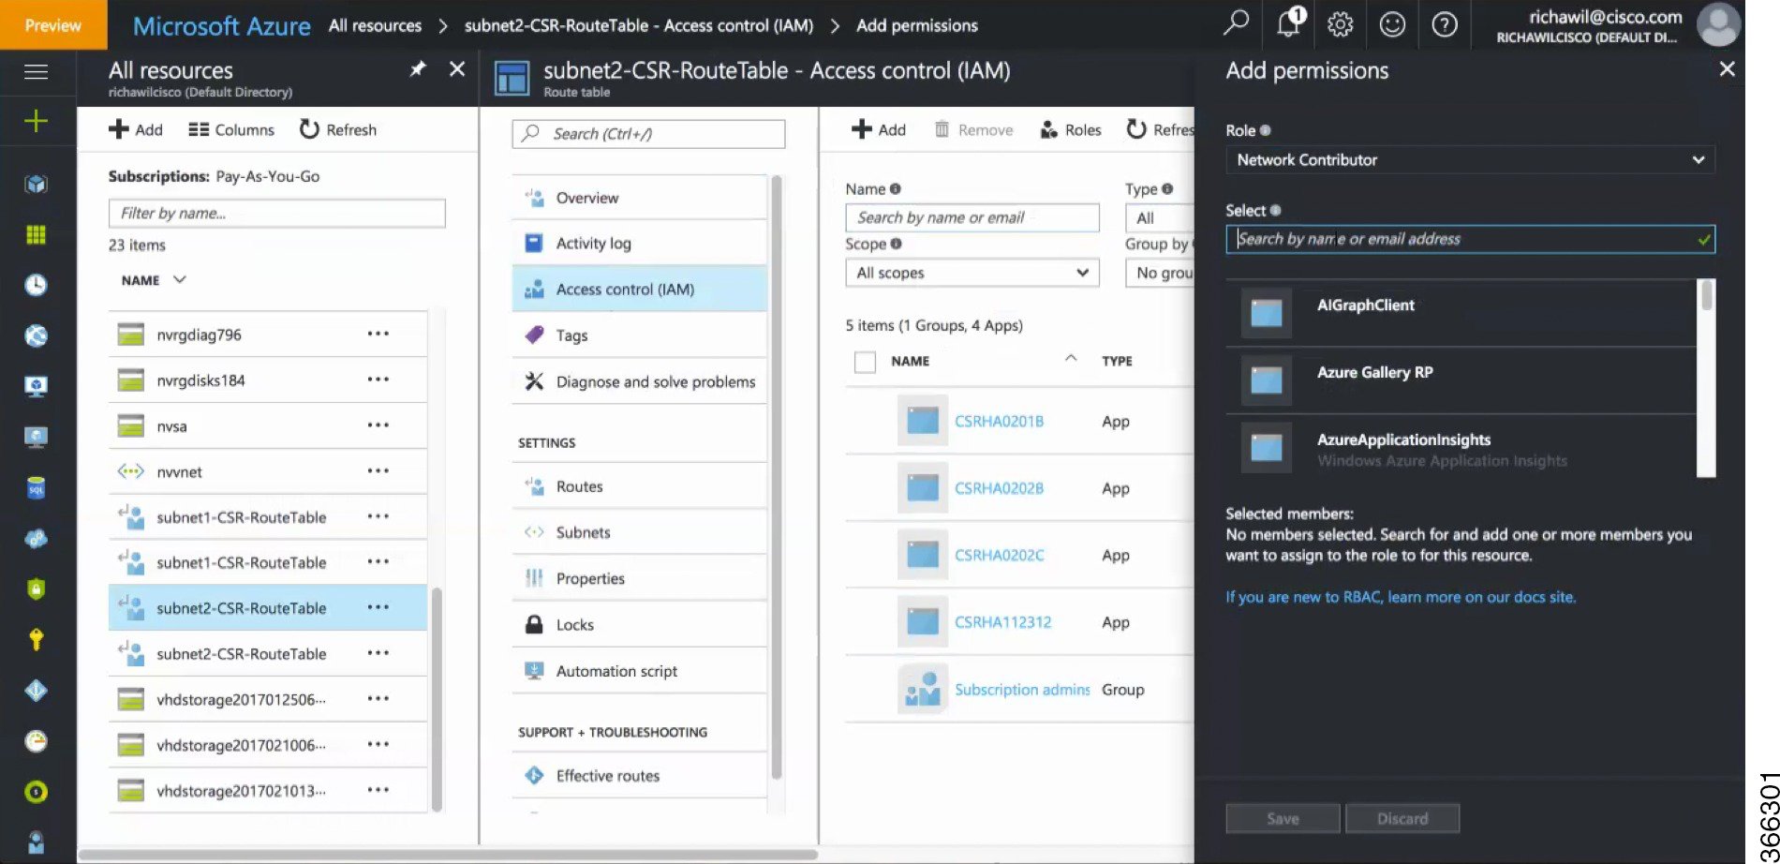This screenshot has width=1780, height=864.
Task: Open the Role dropdown Network Contributor
Action: 1470,160
